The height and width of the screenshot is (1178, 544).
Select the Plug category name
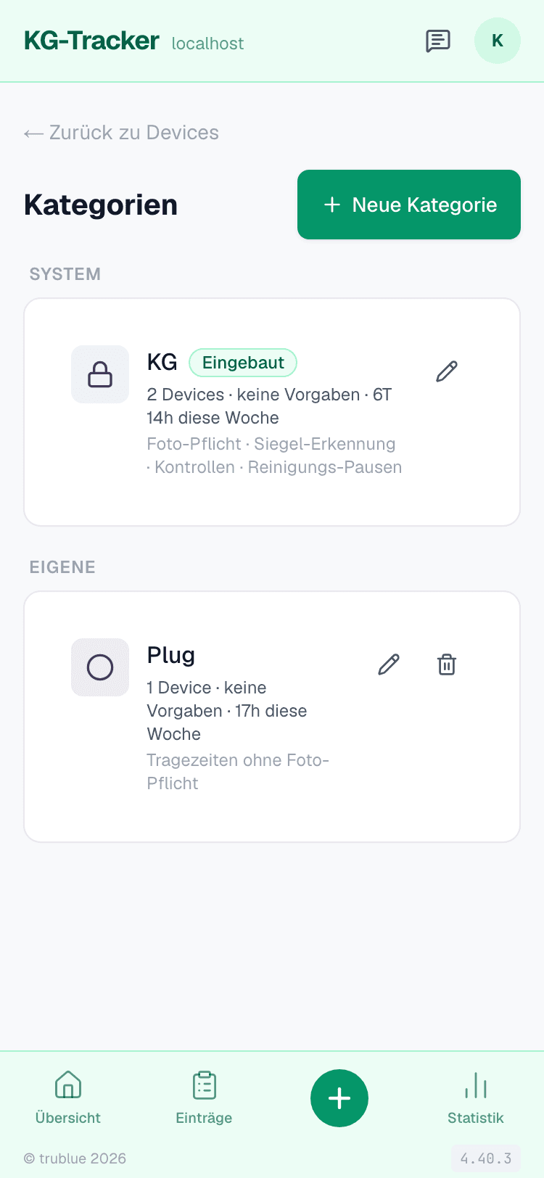click(x=171, y=655)
